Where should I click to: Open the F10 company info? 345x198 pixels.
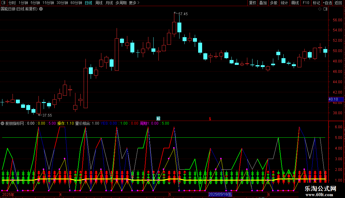pyautogui.click(x=306, y=3)
